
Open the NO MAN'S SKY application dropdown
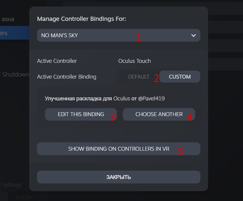pyautogui.click(x=119, y=35)
